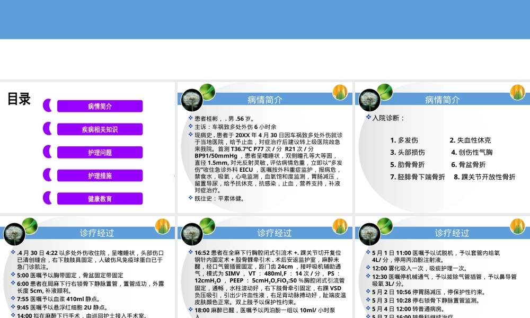Open the 目录 slide thumbnail

coord(87,148)
